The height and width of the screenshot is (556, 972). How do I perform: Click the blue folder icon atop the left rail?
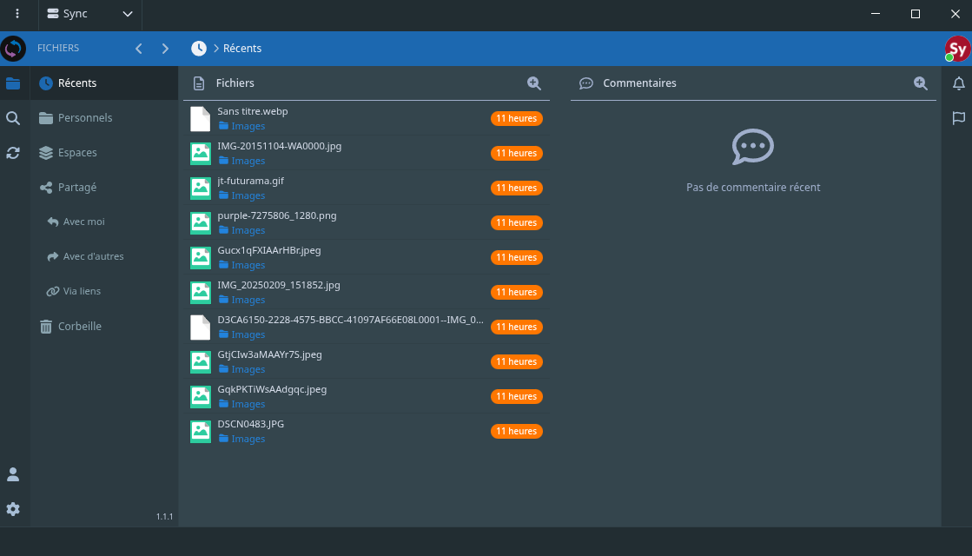click(12, 83)
